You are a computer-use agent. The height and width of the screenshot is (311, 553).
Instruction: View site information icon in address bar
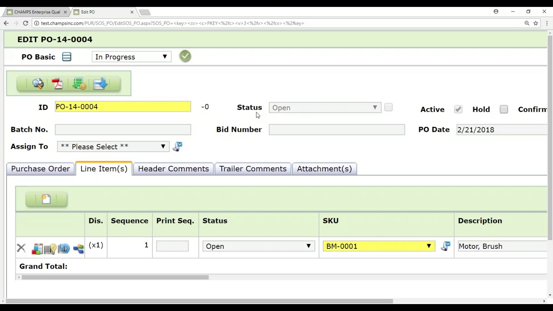[x=37, y=23]
